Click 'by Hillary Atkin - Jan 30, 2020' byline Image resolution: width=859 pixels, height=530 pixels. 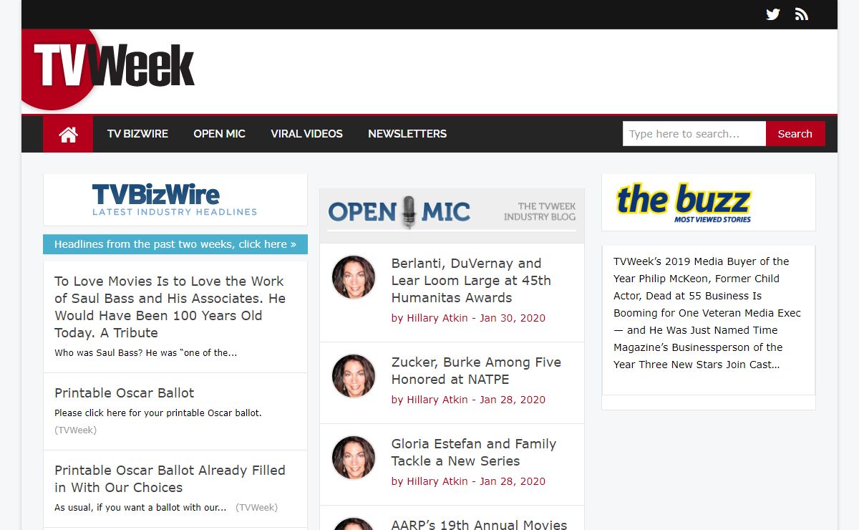coord(468,318)
